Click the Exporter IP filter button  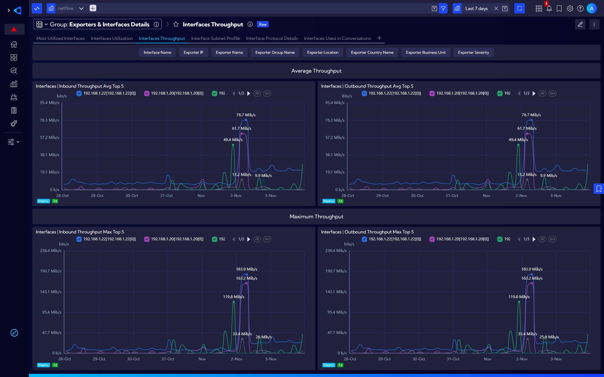point(193,52)
